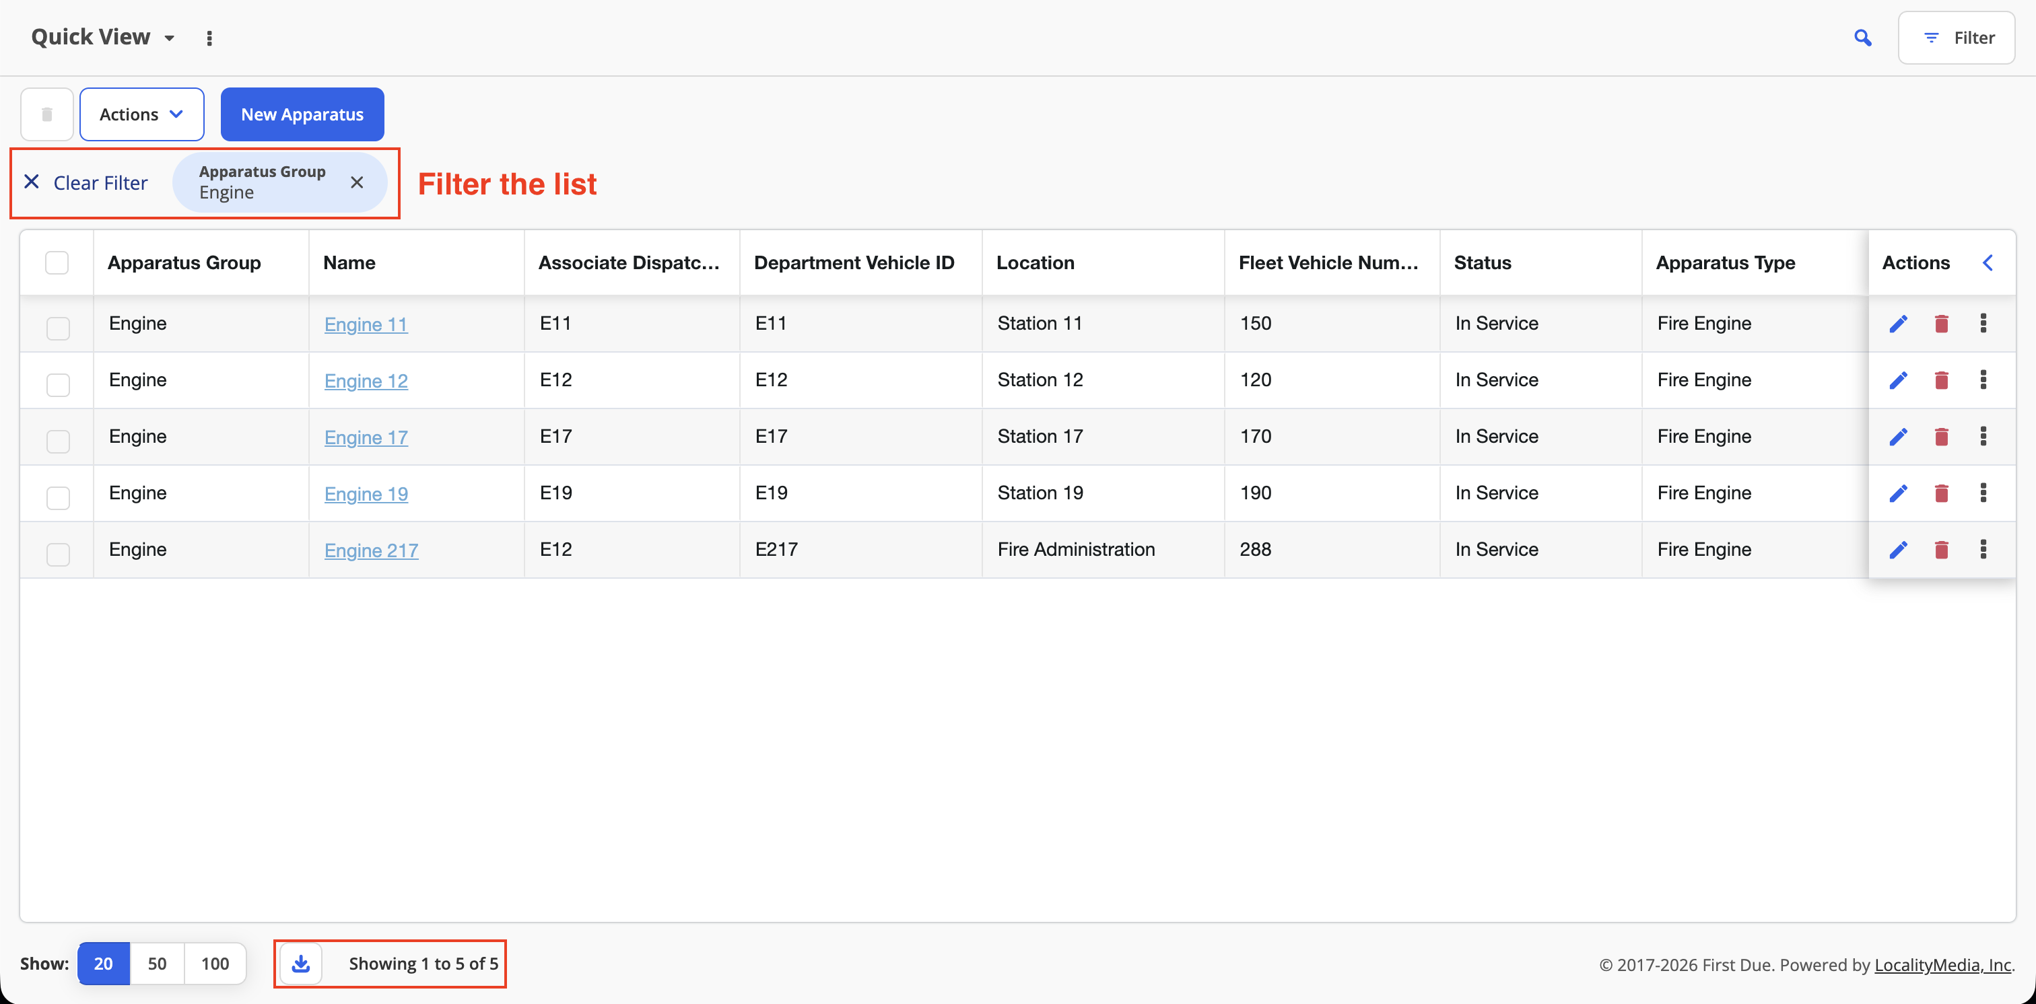Open more options for Engine 11 row
This screenshot has height=1004, width=2036.
(1983, 323)
